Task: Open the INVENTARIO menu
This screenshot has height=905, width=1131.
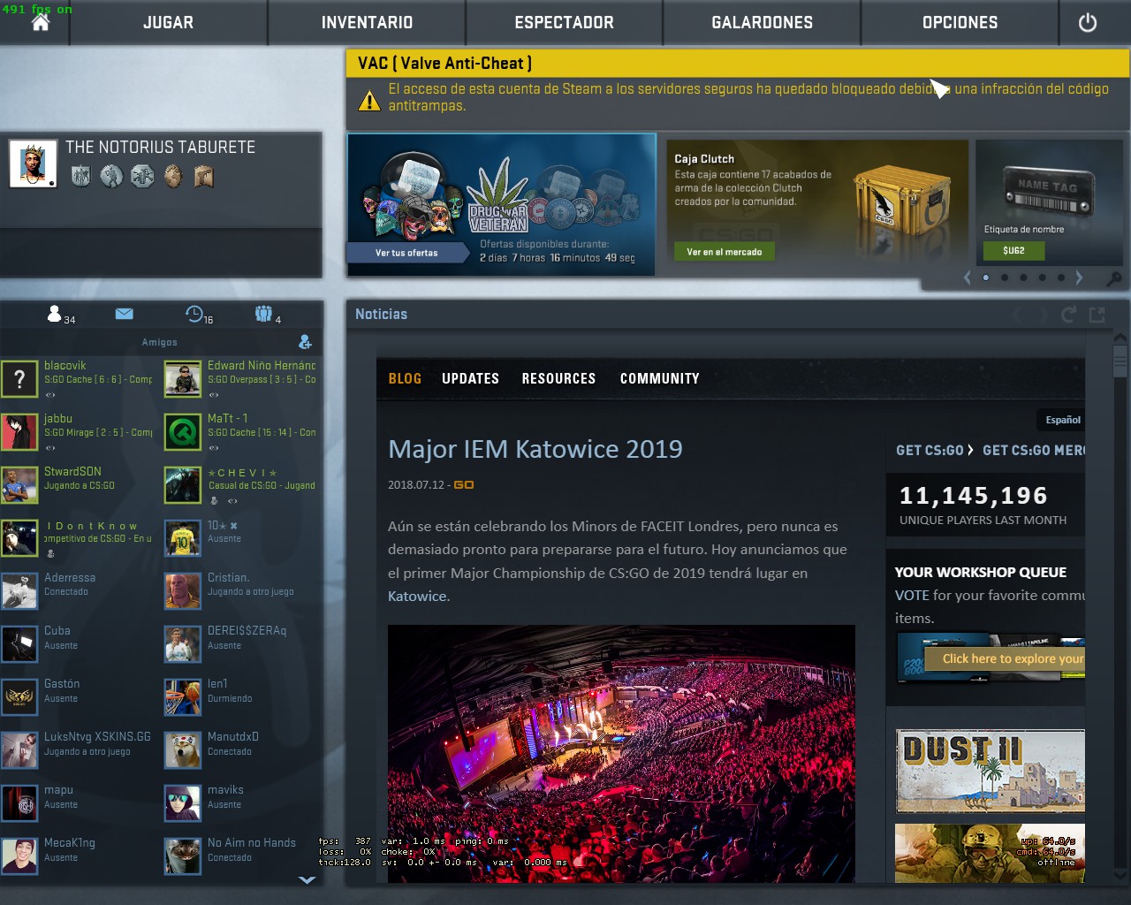Action: [x=367, y=23]
